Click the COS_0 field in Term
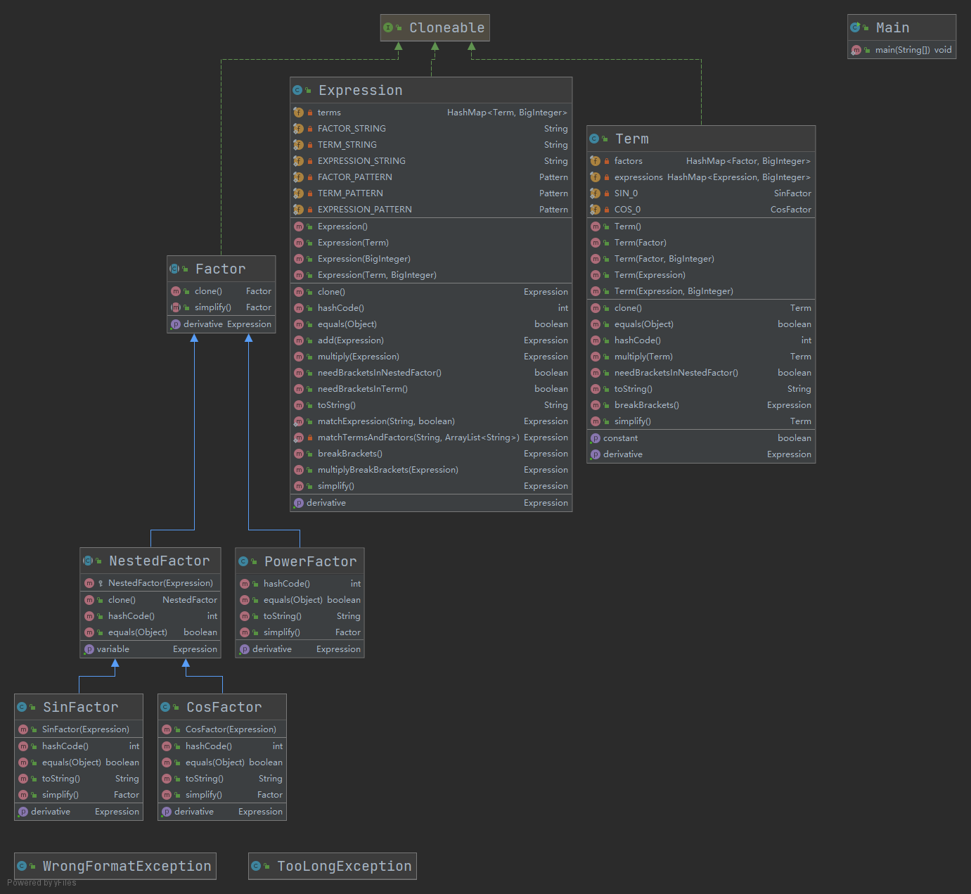This screenshot has height=894, width=971. [701, 210]
